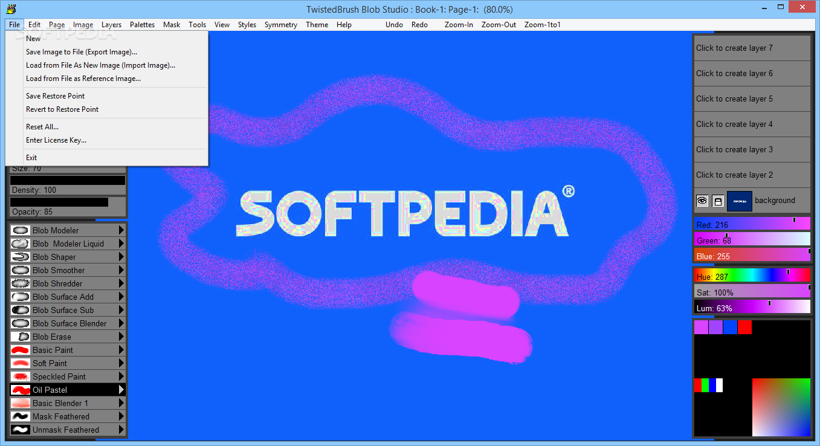Open the Theme menu
This screenshot has height=446, width=820.
(317, 25)
